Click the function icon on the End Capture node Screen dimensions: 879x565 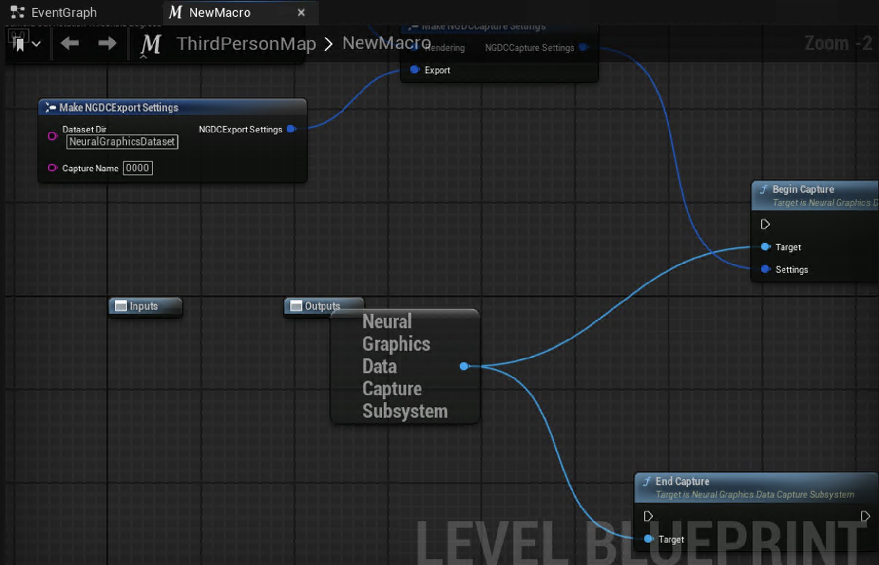(x=647, y=481)
